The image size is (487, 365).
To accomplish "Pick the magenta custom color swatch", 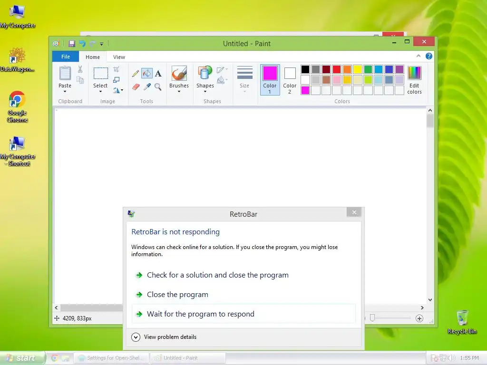I will 305,90.
